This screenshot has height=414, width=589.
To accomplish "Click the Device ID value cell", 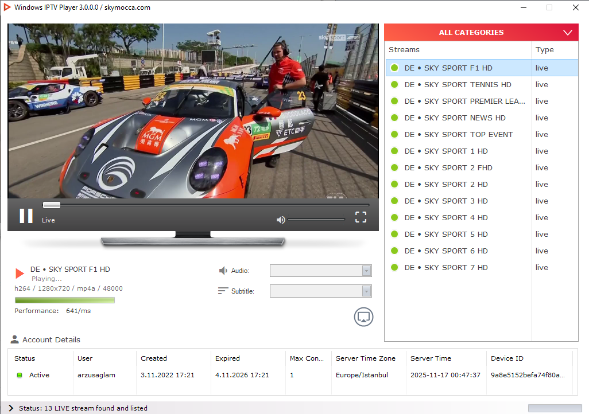I will (528, 375).
